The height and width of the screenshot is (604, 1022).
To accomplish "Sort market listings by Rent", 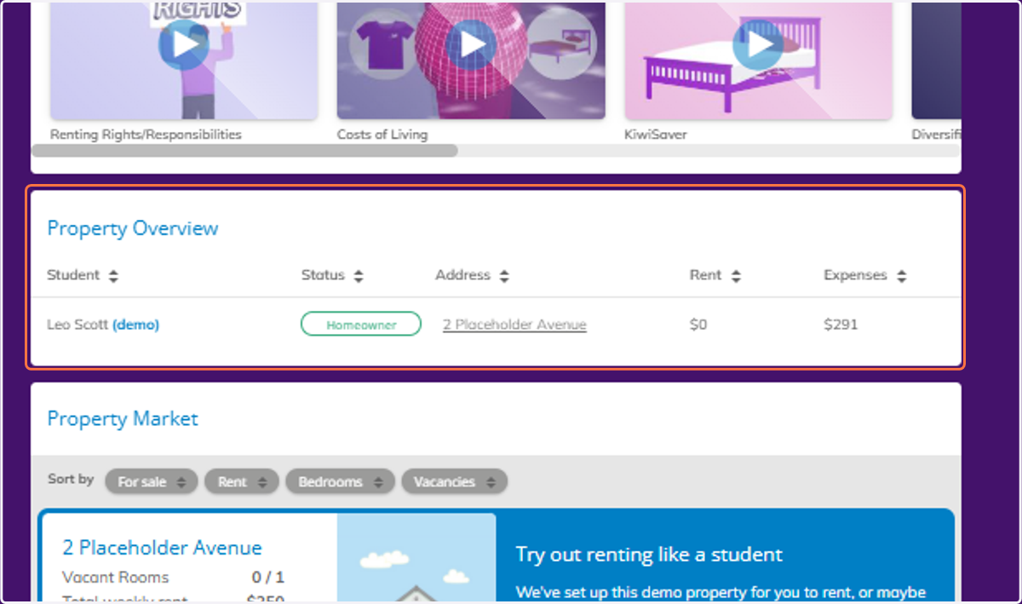I will 242,481.
